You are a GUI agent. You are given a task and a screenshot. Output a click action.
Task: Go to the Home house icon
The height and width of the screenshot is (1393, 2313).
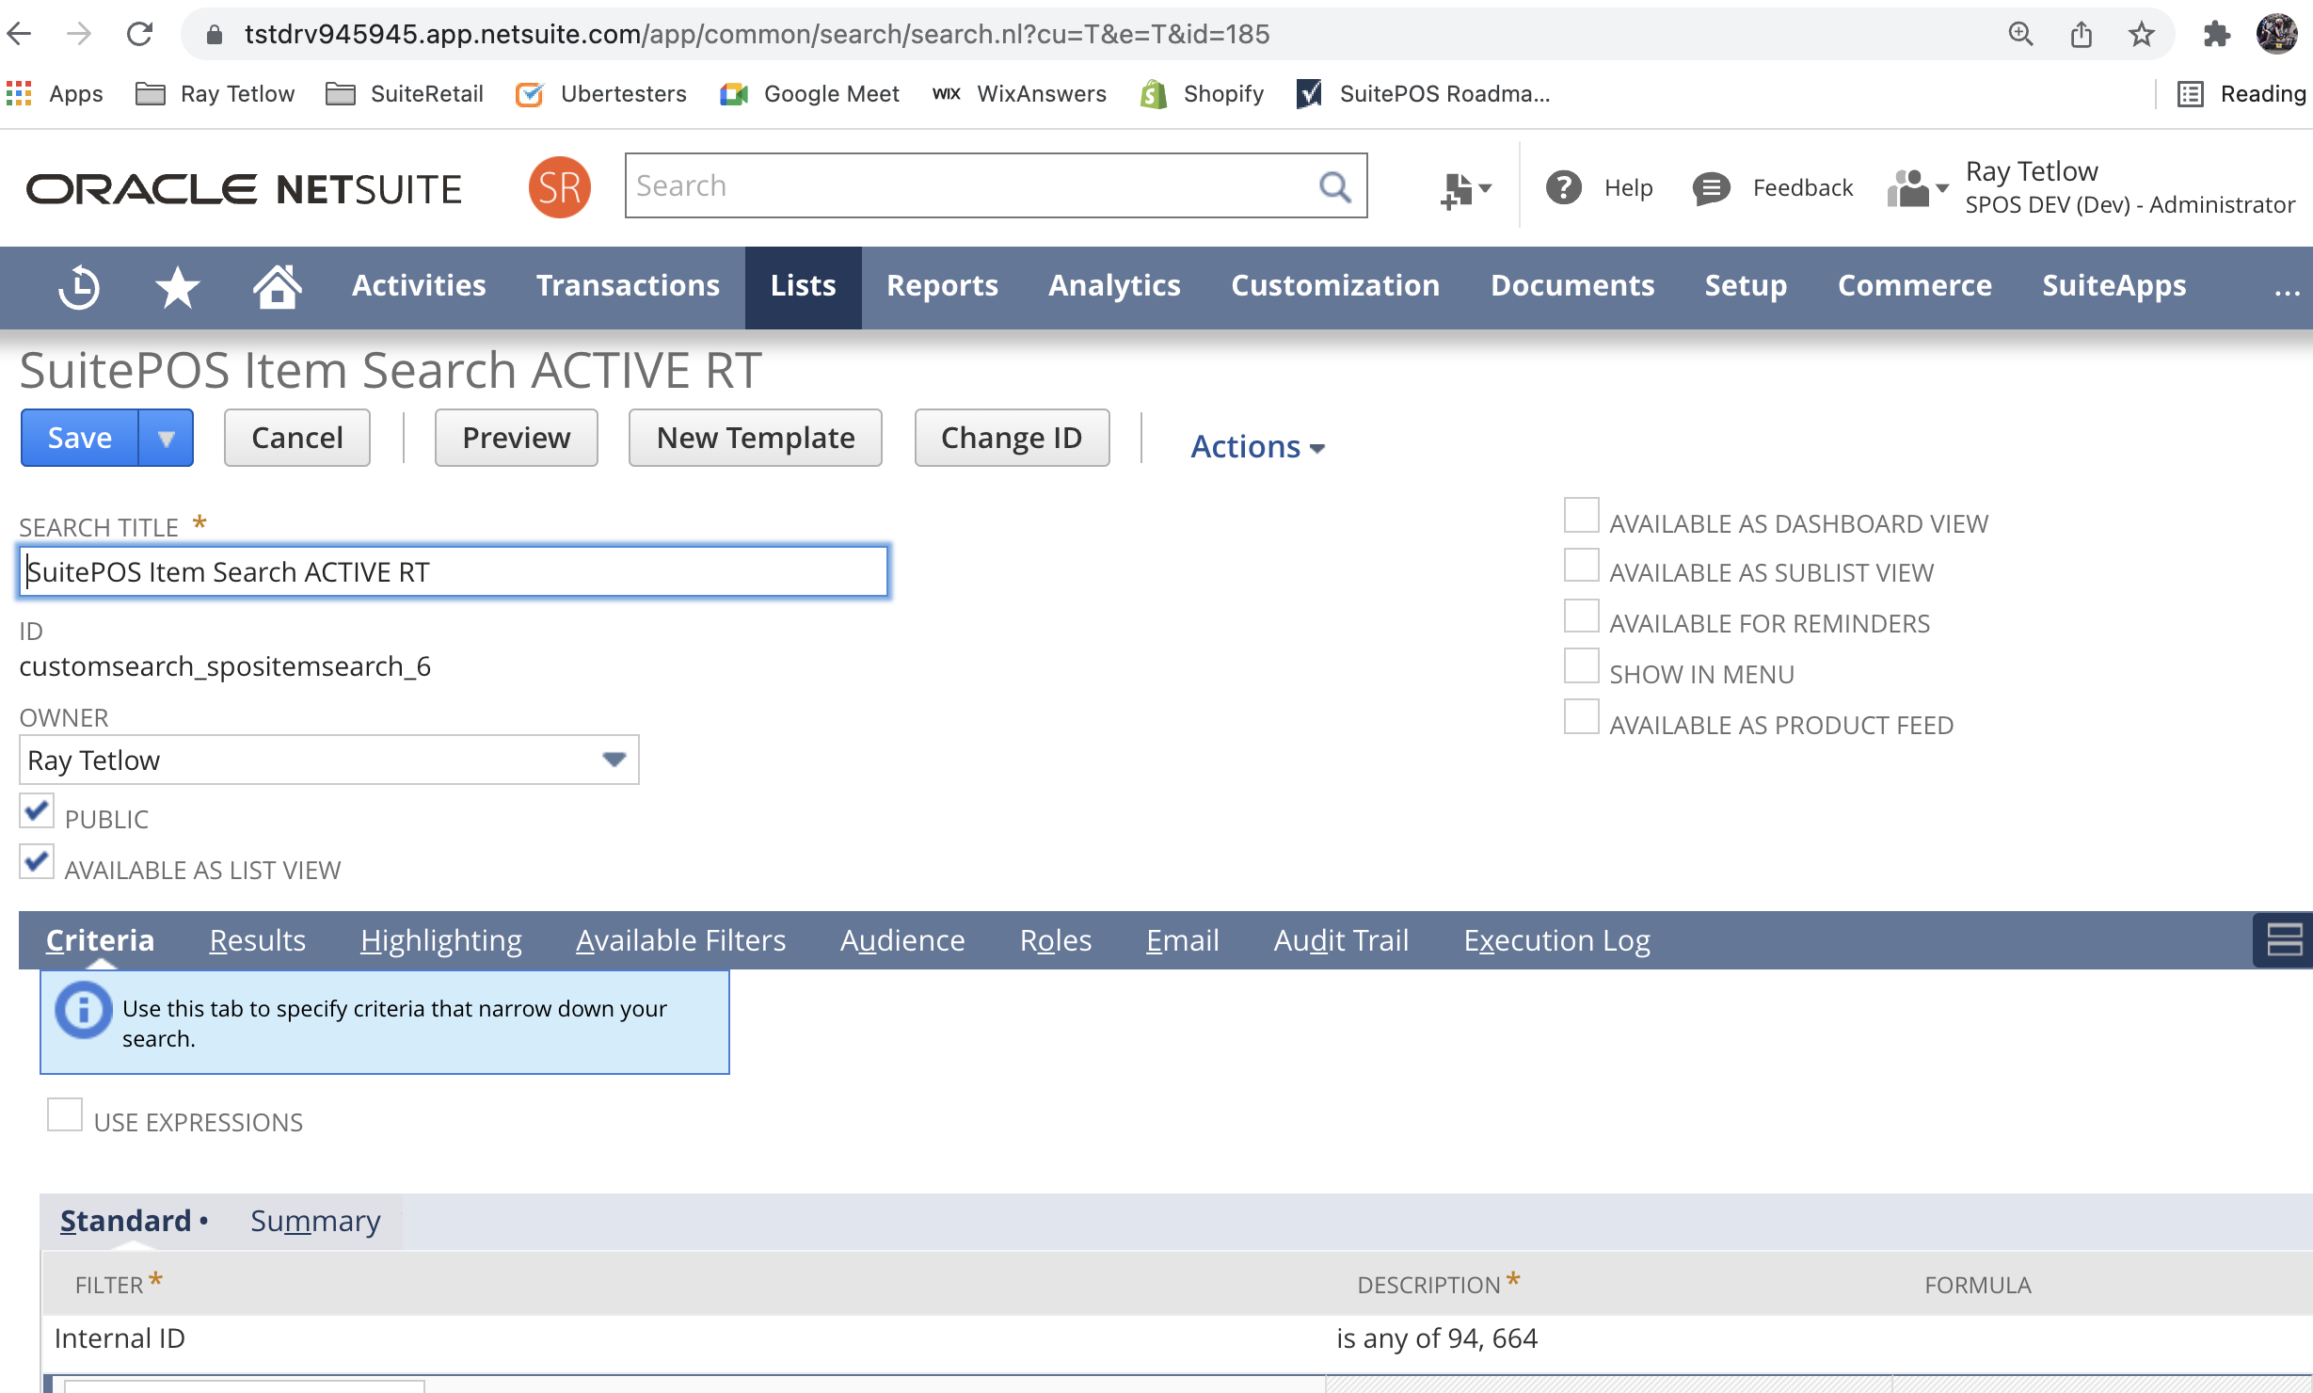click(x=277, y=286)
